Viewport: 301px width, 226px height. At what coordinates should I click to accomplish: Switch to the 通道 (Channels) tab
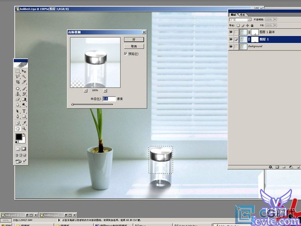click(x=242, y=15)
